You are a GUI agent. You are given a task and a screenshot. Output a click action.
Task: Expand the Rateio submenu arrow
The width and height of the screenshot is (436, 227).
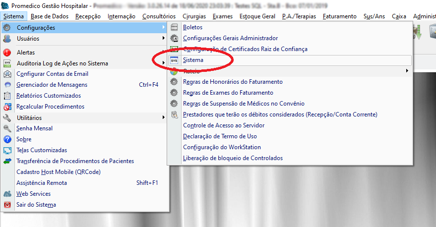[x=407, y=71]
